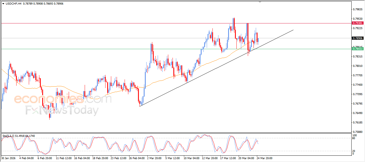Click the 24 Mar 20:00 time label
This screenshot has height=162, width=365.
pos(264,158)
